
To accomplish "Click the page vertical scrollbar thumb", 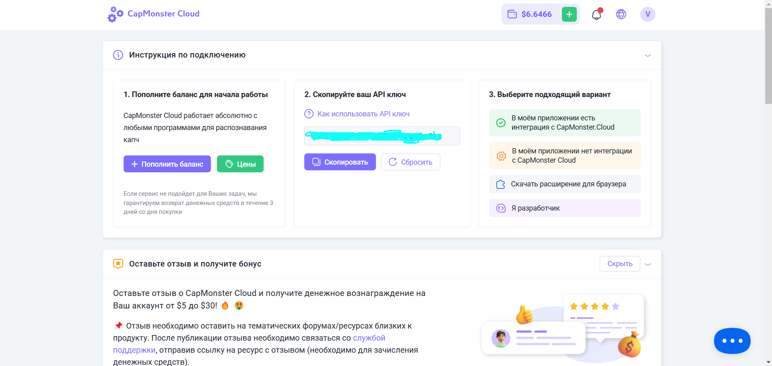I will click(x=768, y=56).
